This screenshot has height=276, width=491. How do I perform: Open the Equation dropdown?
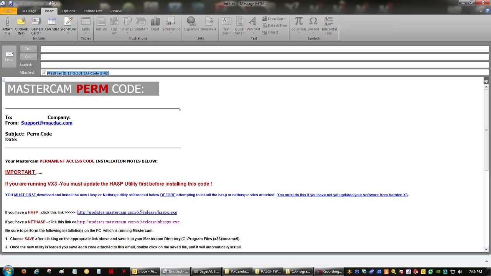pyautogui.click(x=298, y=26)
